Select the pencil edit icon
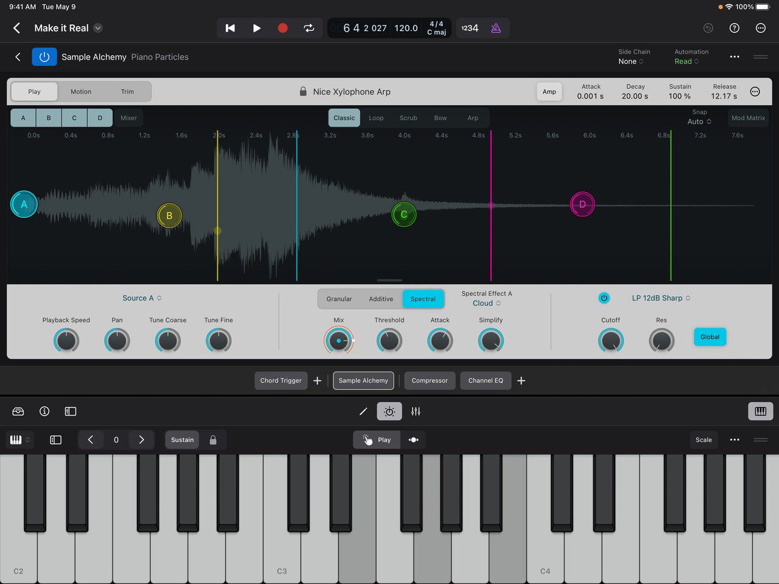This screenshot has width=779, height=584. click(363, 411)
